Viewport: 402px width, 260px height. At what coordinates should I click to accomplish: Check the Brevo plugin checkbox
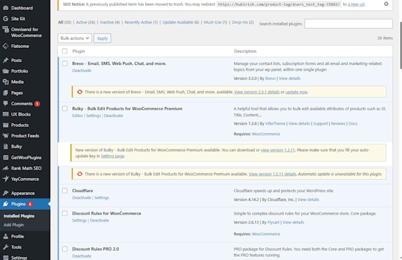click(x=64, y=64)
